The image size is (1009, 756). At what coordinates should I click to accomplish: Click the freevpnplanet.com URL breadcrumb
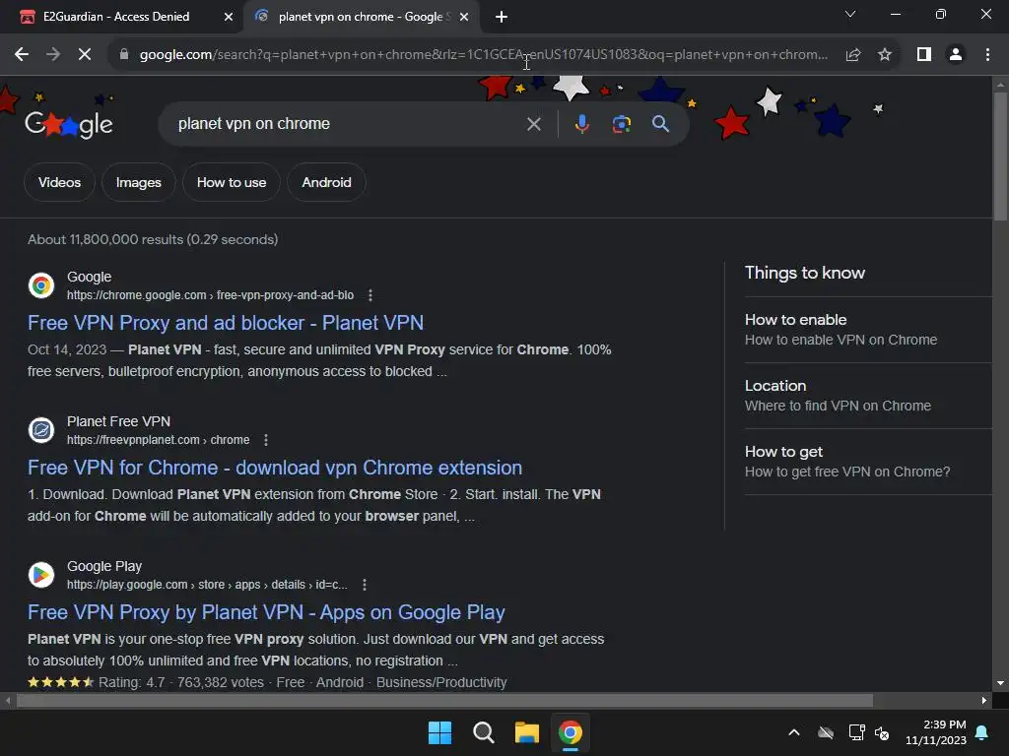coord(159,440)
